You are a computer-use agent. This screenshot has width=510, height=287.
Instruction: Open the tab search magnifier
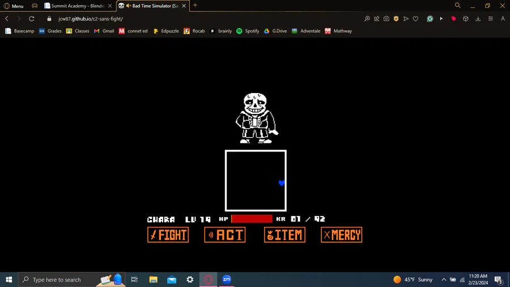[x=458, y=6]
